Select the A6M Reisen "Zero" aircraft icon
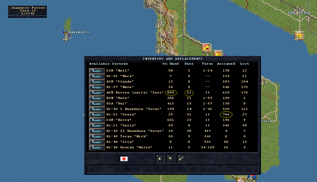This screenshot has width=317, height=182. (x=97, y=93)
